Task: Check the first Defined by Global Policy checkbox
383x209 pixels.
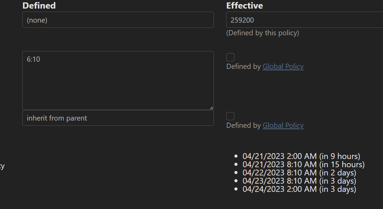Action: click(x=230, y=57)
